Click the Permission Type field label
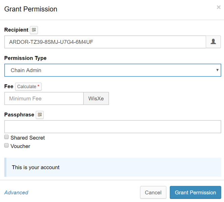The height and width of the screenshot is (202, 224). [x=25, y=58]
